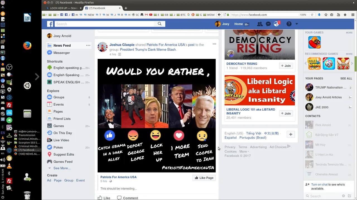357x200 pixels.
Task: Open President Trump's Dank Meme Stash group link
Action: coord(148,50)
